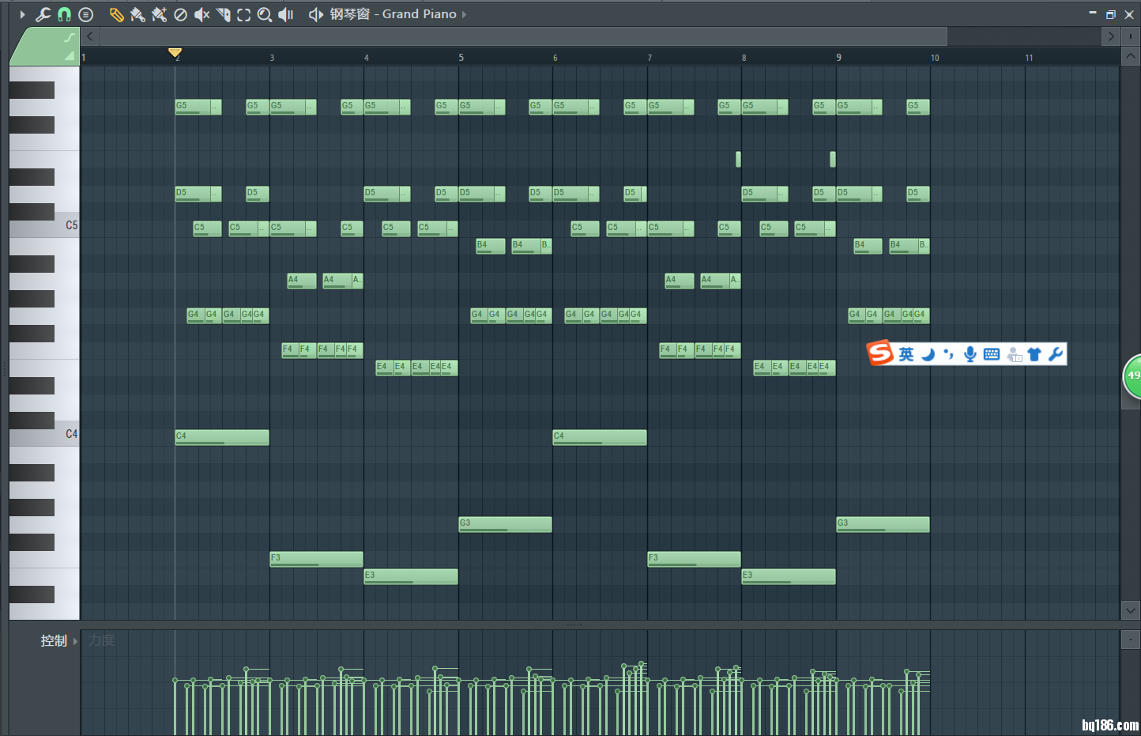Restore the piano roll window
The height and width of the screenshot is (736, 1141).
(1111, 14)
